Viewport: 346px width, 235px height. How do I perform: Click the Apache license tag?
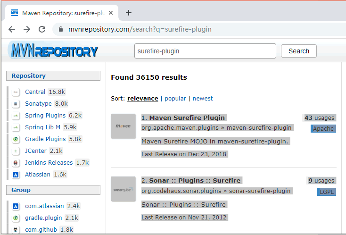coord(323,129)
